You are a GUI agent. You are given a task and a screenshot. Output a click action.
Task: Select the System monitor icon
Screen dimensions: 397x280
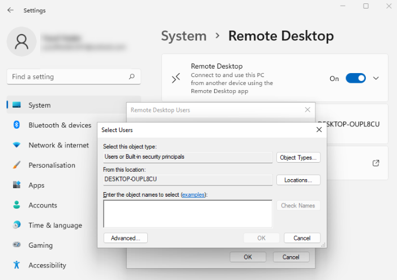pos(17,105)
